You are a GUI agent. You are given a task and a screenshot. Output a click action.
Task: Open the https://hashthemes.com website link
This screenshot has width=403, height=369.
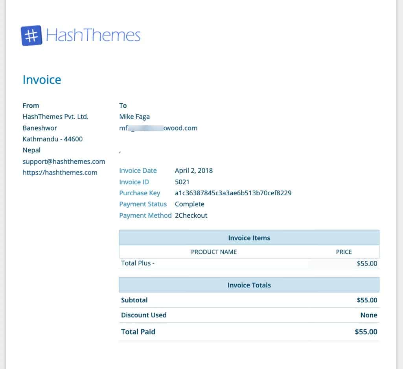[x=60, y=172]
